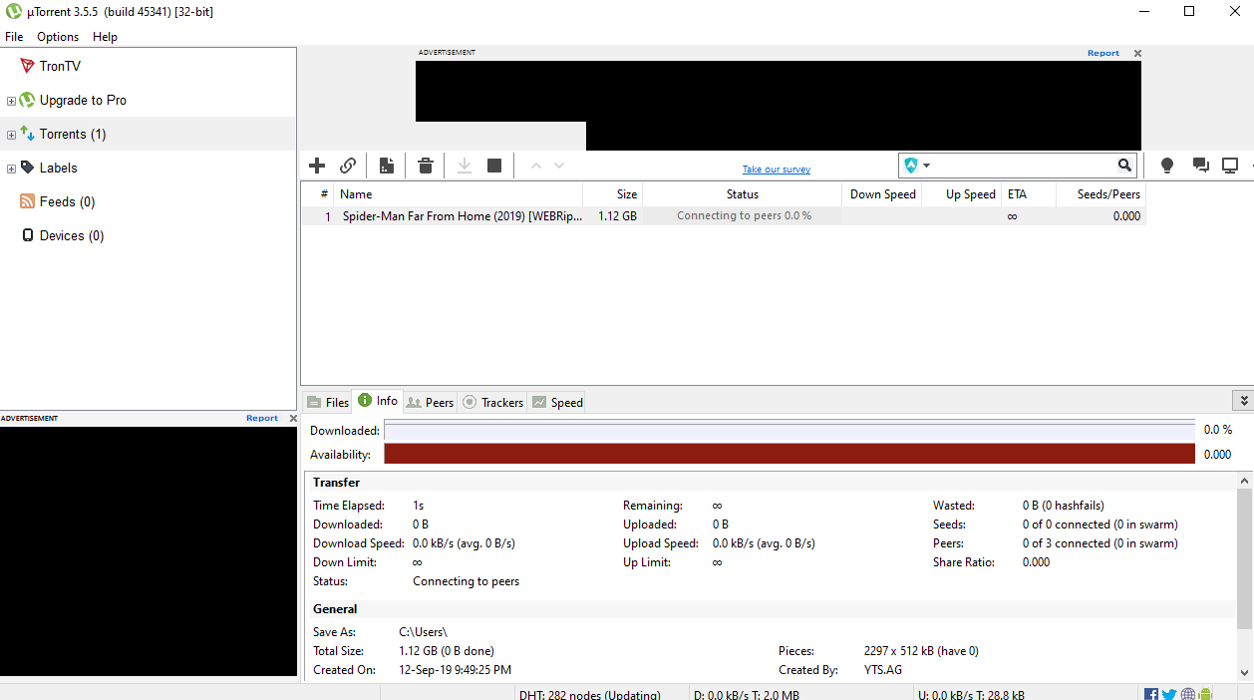Open the Help menu
Viewport: 1254px width, 700px height.
[x=105, y=36]
